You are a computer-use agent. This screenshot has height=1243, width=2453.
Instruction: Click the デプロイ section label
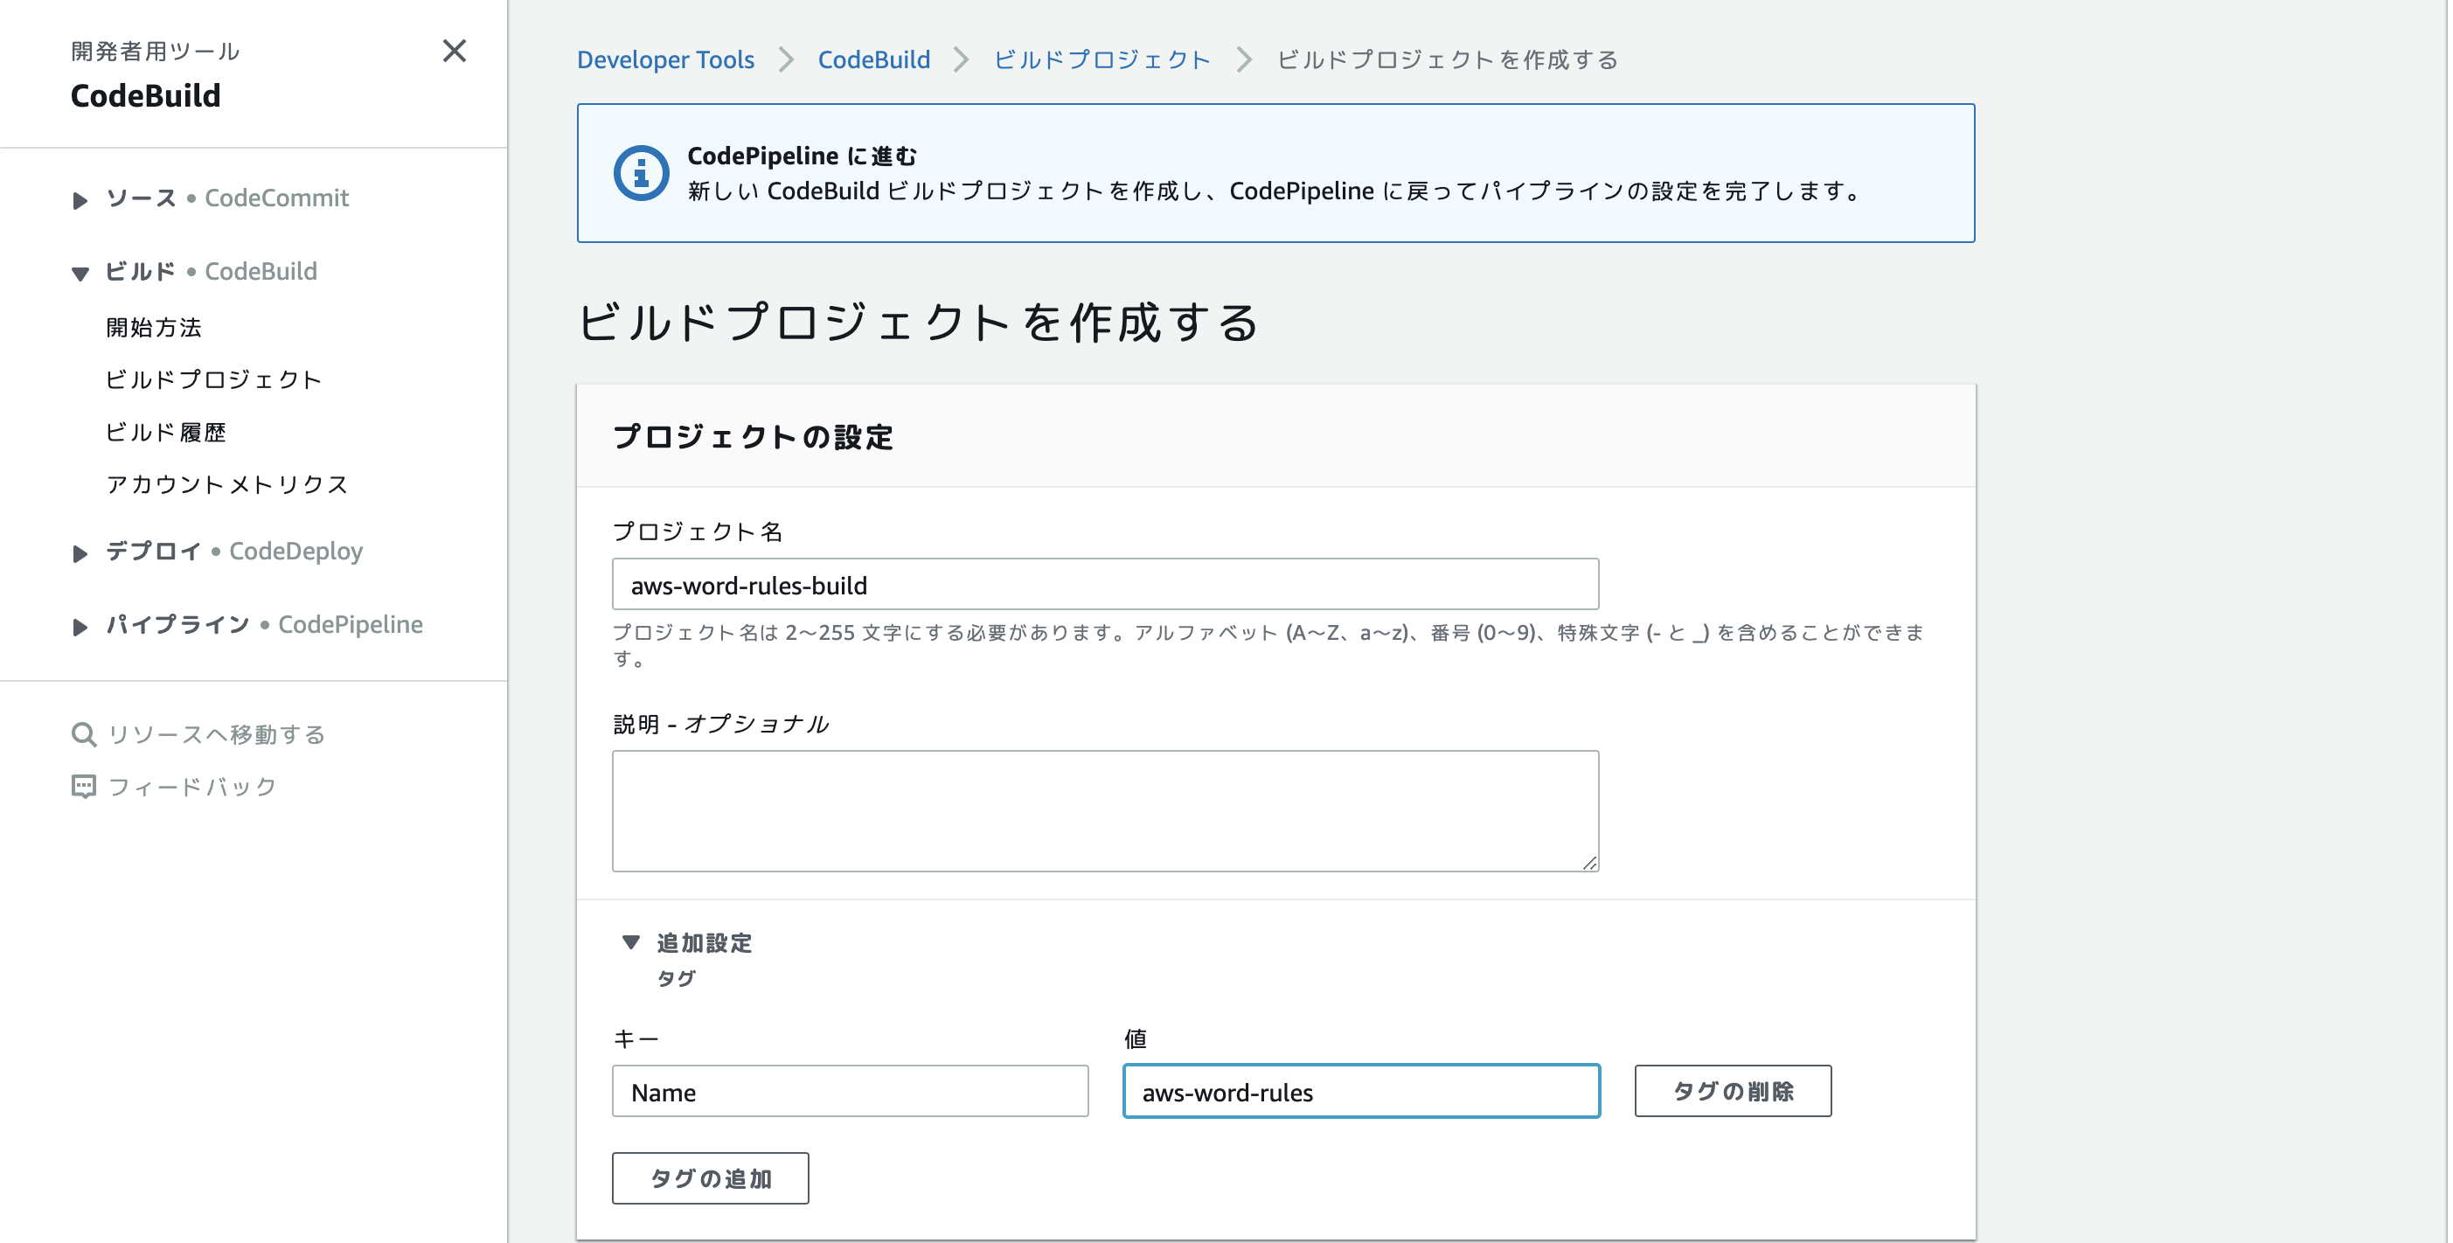[153, 552]
